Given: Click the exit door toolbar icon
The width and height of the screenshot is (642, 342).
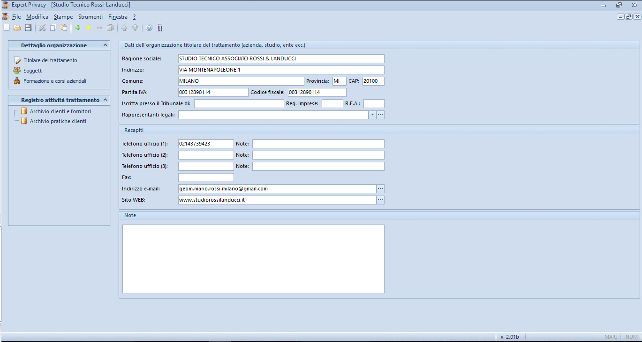Looking at the screenshot, I should [x=160, y=28].
